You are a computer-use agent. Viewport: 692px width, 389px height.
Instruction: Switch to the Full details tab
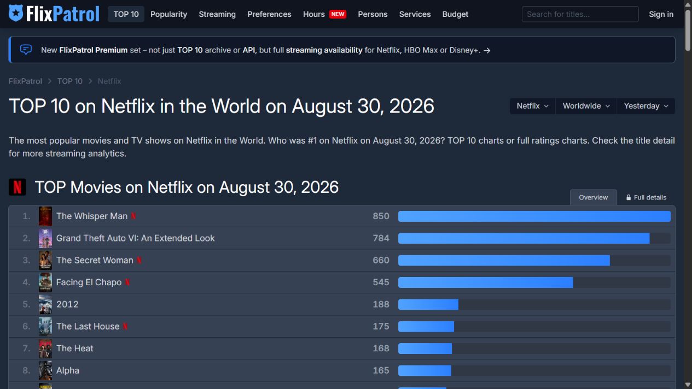646,197
